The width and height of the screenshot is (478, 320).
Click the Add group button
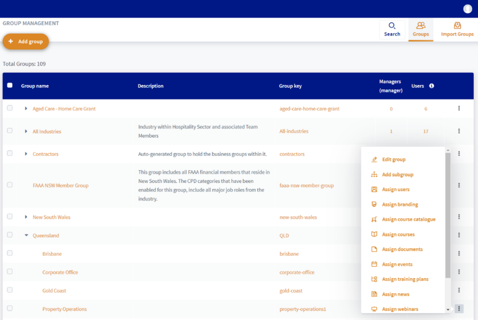[x=26, y=42]
